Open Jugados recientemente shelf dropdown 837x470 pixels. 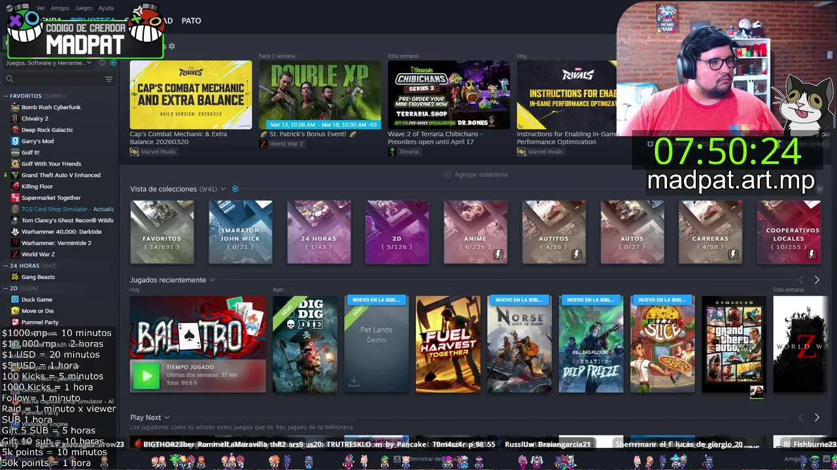coord(212,280)
